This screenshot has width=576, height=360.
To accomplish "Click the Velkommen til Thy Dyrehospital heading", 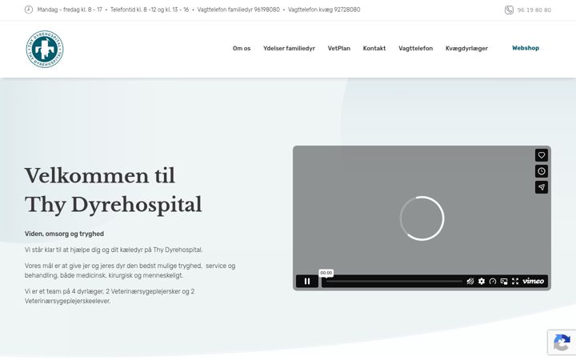I will (x=113, y=190).
